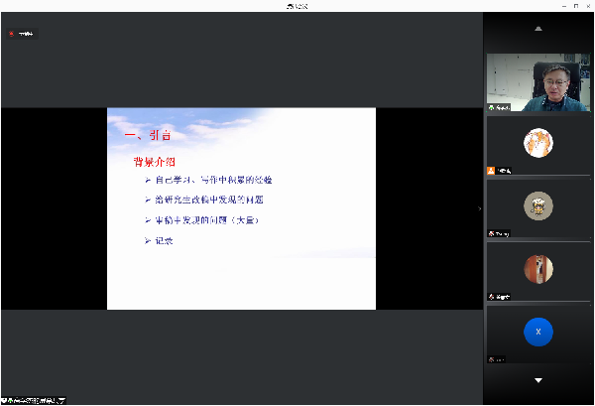Click the fourth participant's brown avatar

tap(538, 268)
